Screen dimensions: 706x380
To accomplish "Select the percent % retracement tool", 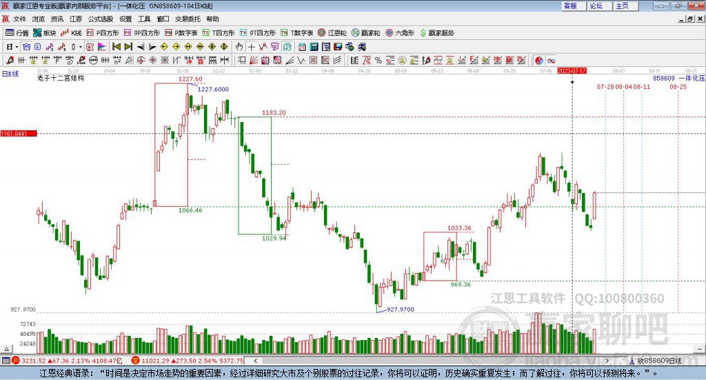I will click(379, 60).
